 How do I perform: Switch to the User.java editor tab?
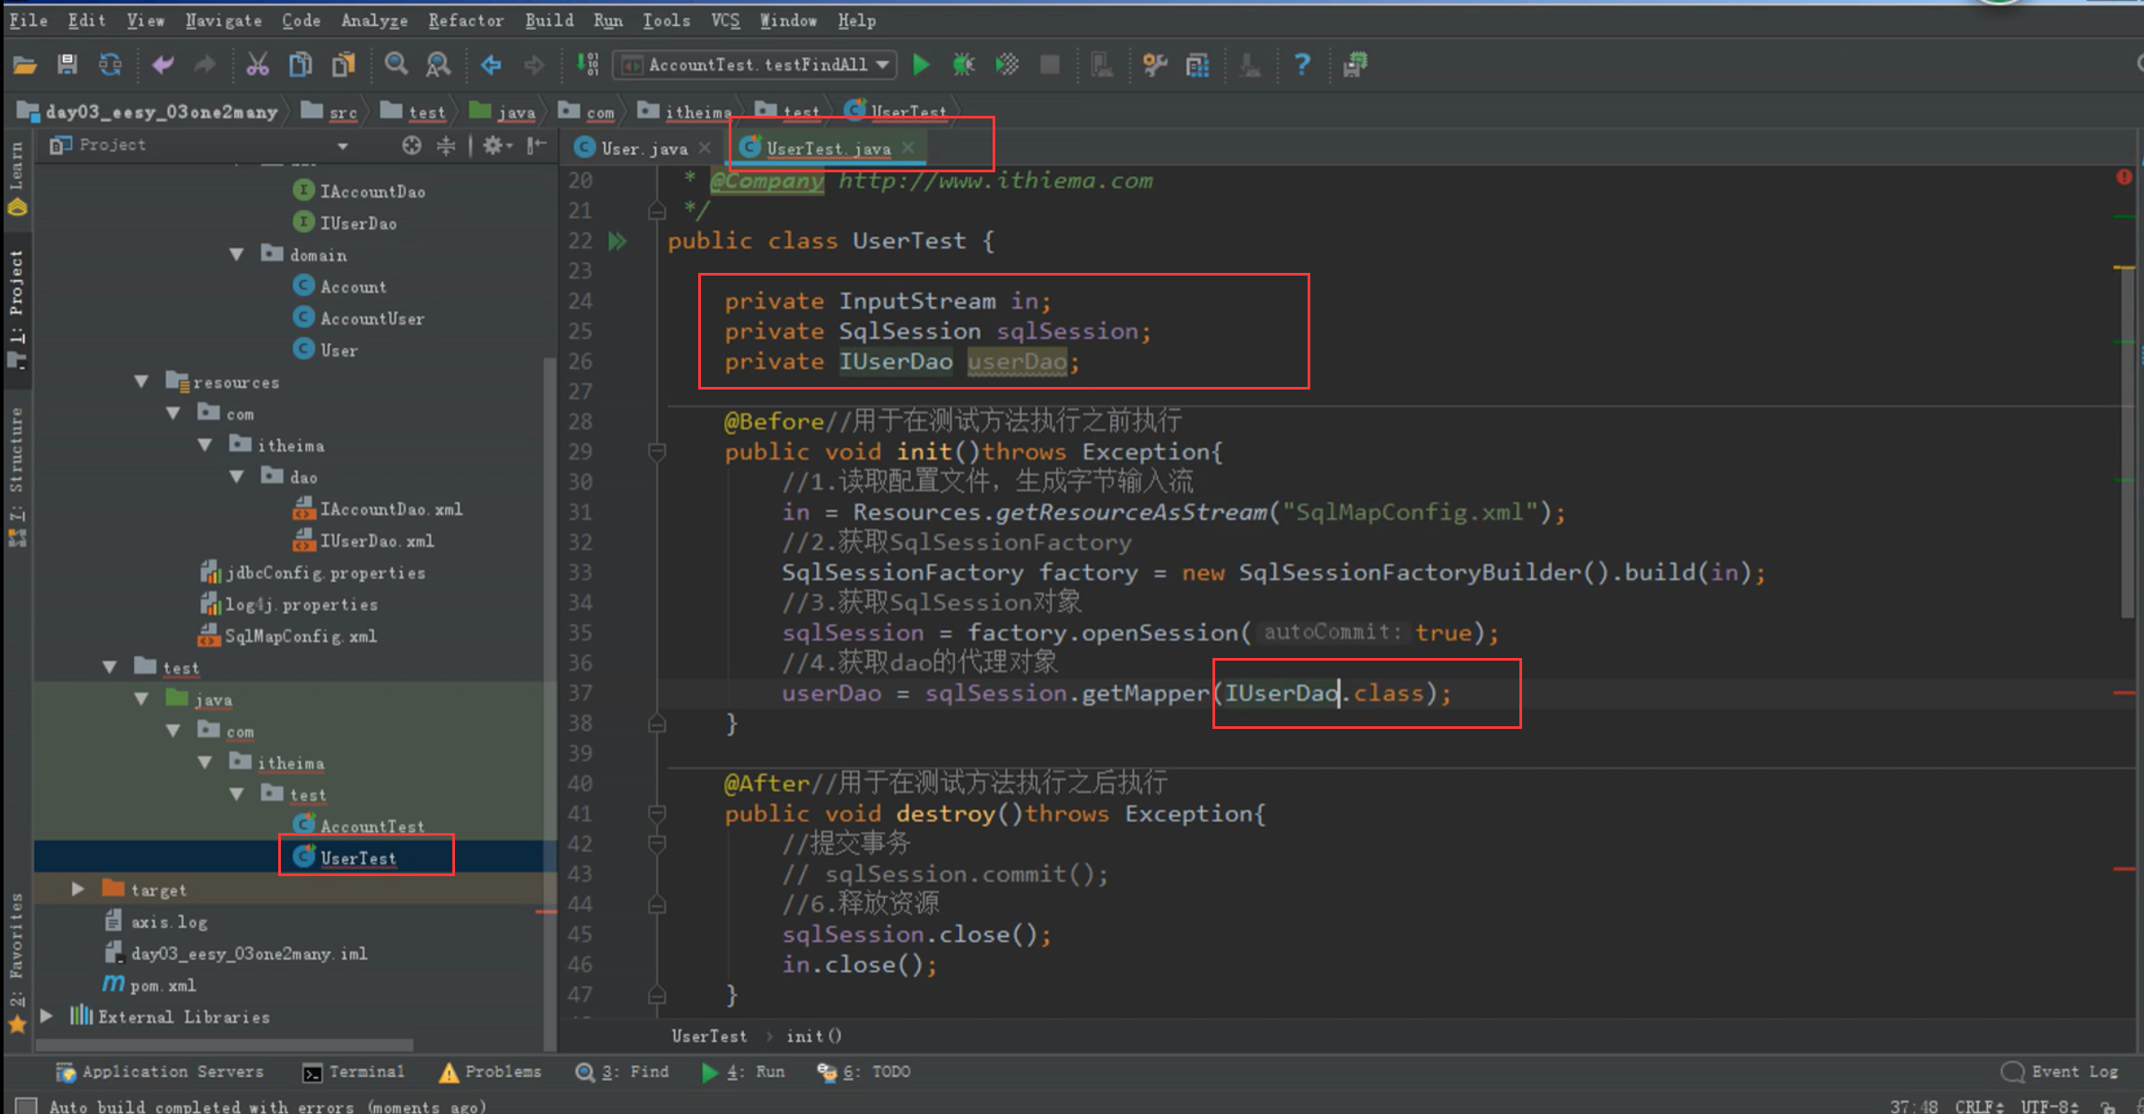[x=643, y=148]
